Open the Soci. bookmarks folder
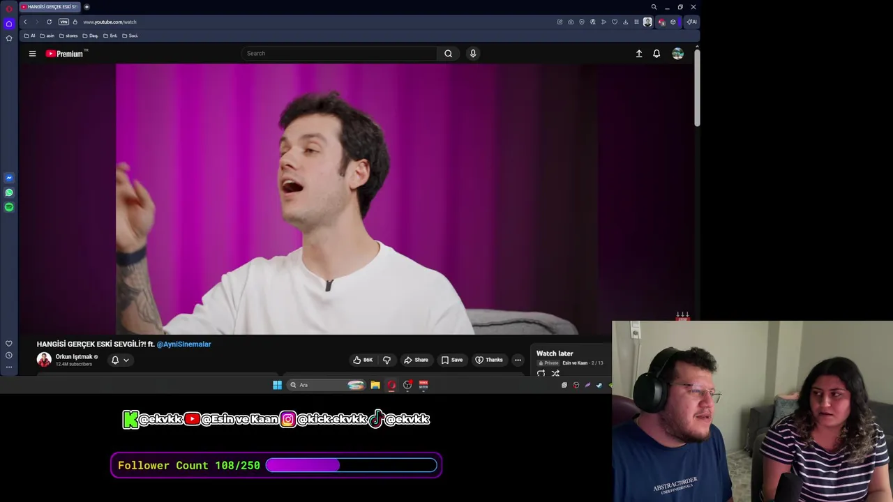This screenshot has height=502, width=893. tap(130, 36)
